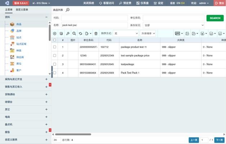Open the export file icon dropdown
The width and height of the screenshot is (226, 144).
[88, 33]
